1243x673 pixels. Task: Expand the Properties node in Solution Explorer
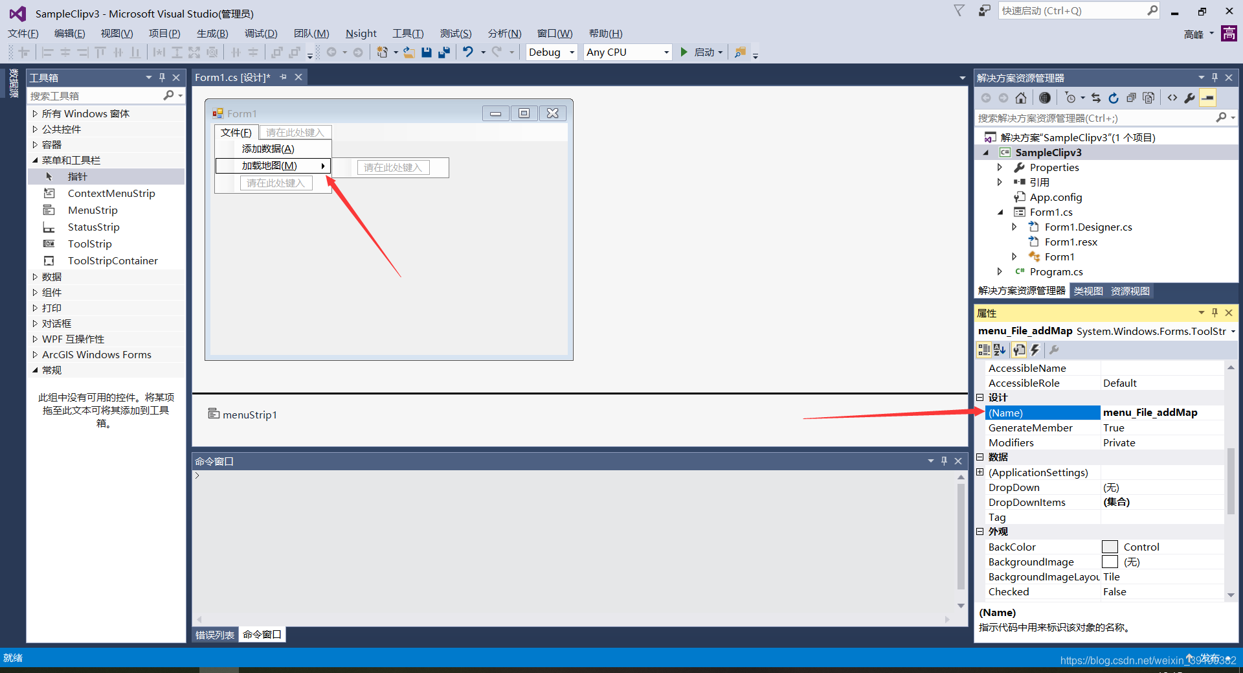(x=1000, y=167)
